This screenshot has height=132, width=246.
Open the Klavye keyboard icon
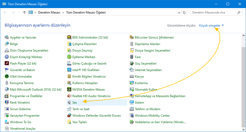132,77
